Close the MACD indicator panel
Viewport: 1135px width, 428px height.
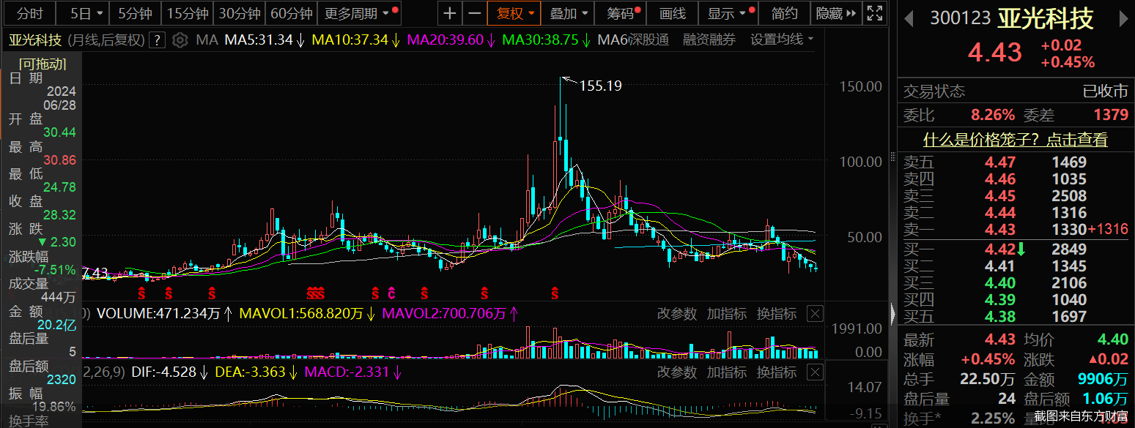[x=815, y=372]
